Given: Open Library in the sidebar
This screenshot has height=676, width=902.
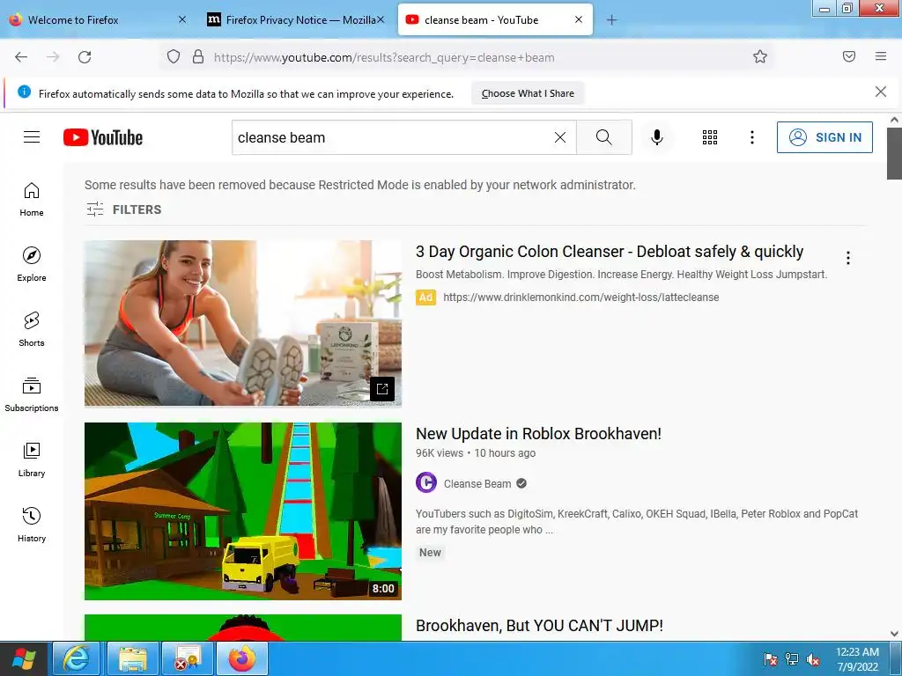Looking at the screenshot, I should 32,459.
